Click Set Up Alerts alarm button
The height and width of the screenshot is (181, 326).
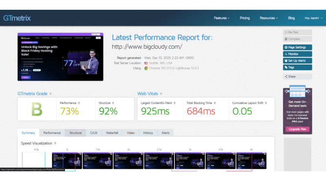pos(297,61)
